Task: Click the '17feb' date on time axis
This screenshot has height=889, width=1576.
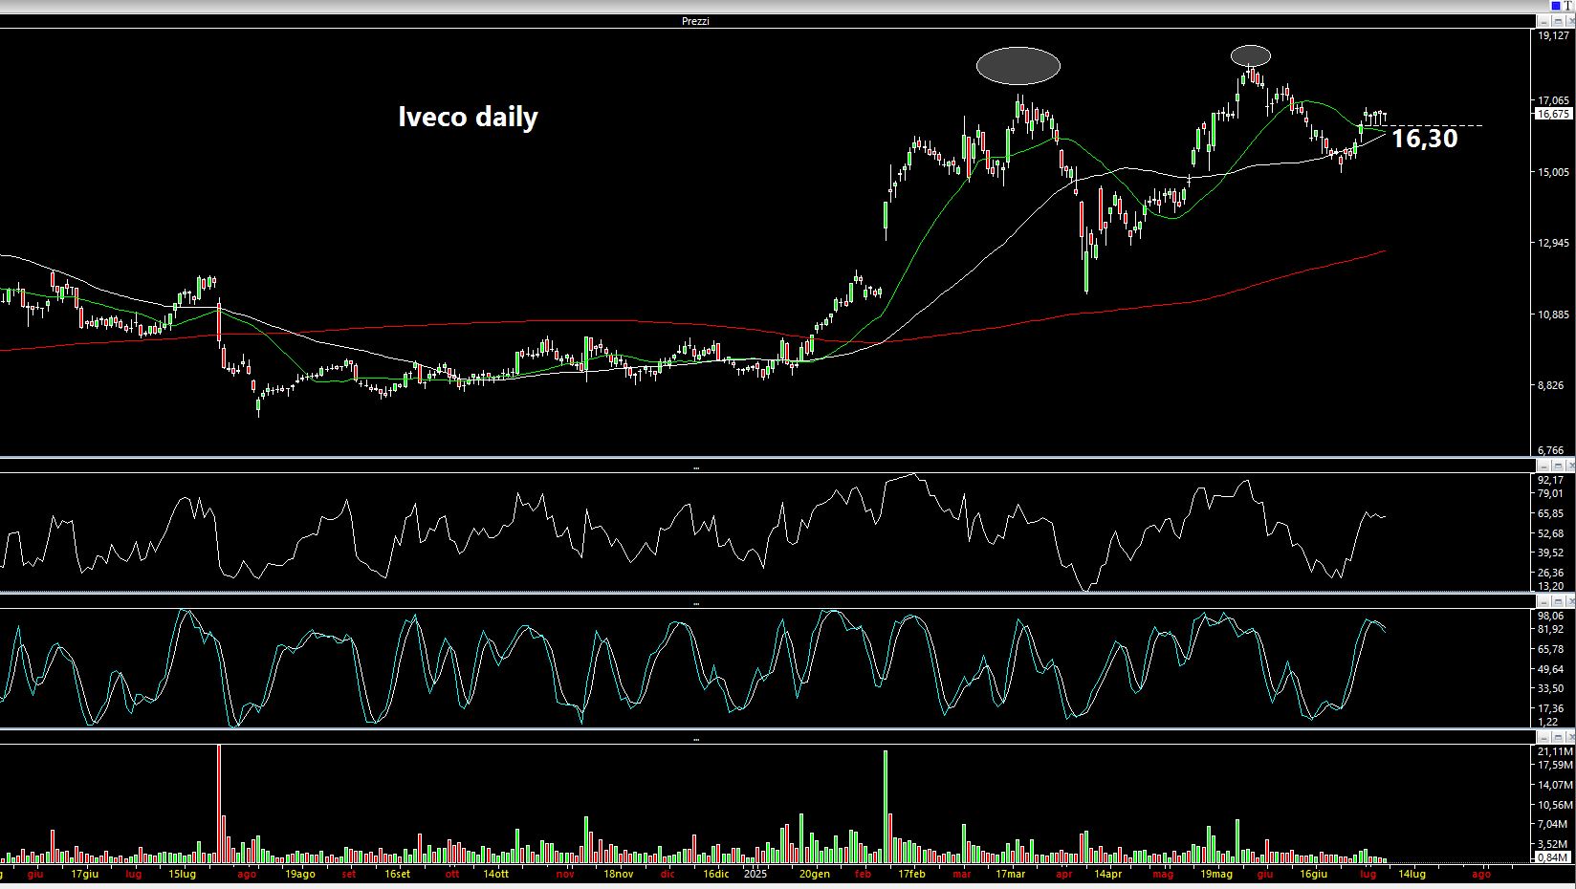Action: [x=911, y=874]
